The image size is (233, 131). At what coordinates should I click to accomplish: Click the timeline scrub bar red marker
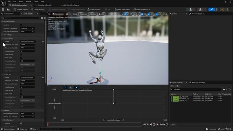pyautogui.click(x=48, y=124)
